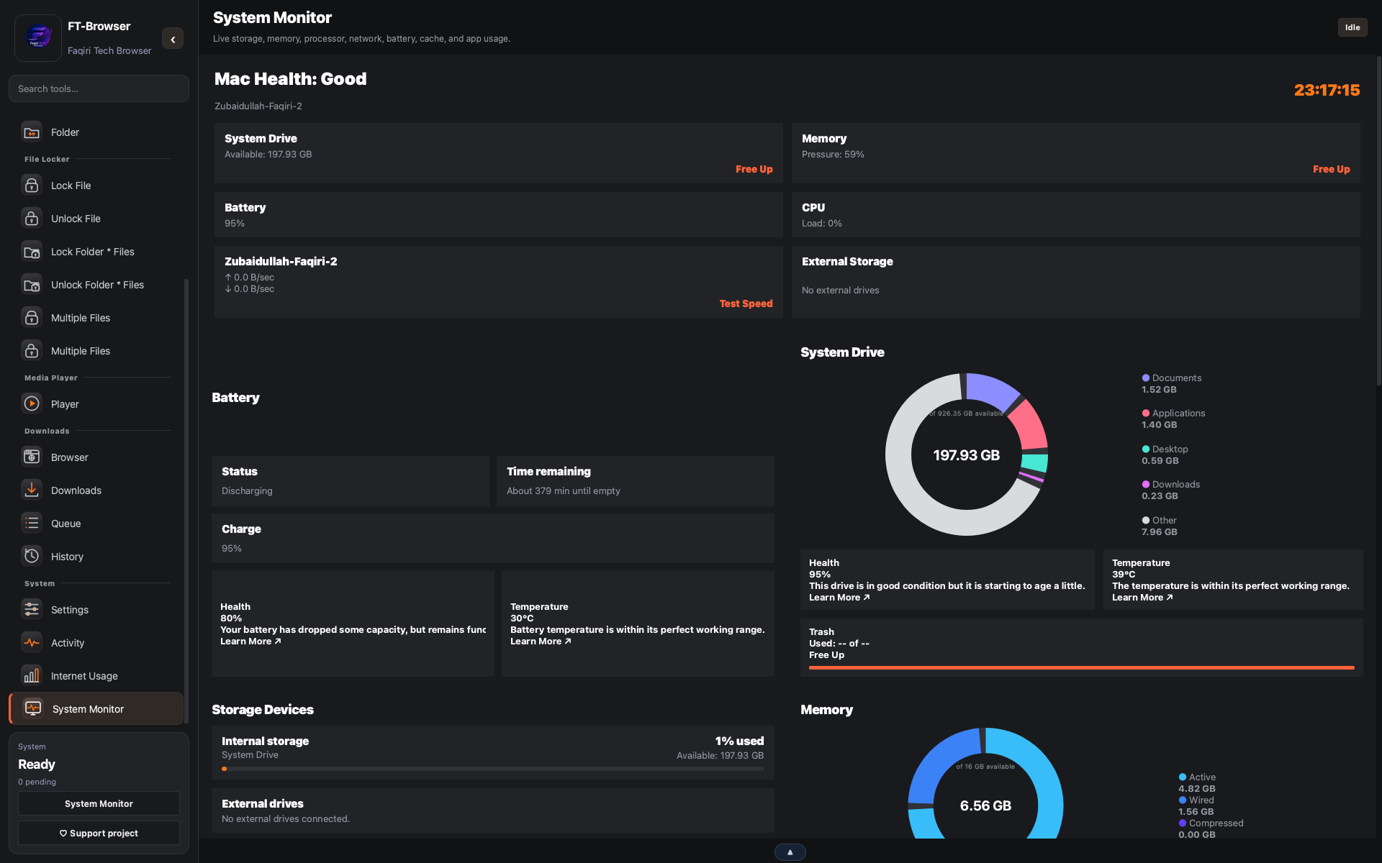Click the Memory donut chart 6.56 GB
Screen dimensions: 1382x863
click(985, 805)
